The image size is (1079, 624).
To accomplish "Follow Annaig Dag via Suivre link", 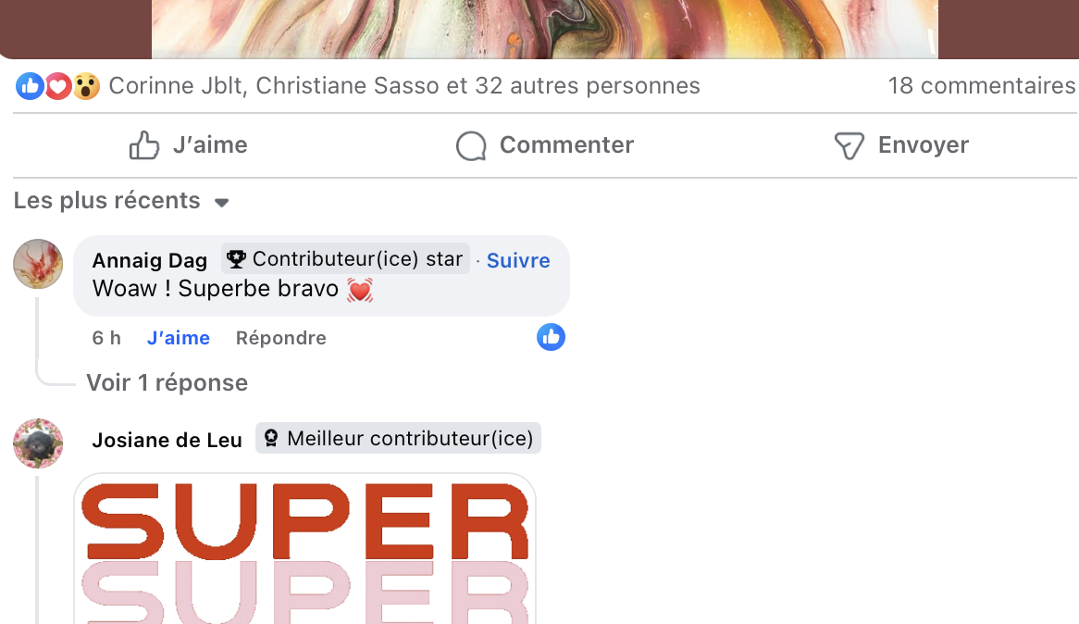I will point(518,260).
